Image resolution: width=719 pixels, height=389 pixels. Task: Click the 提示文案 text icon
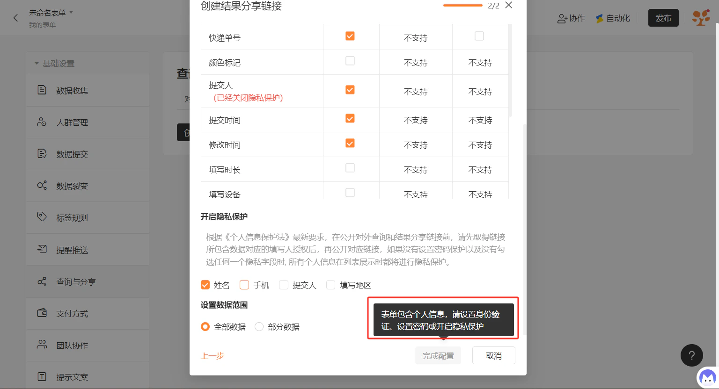[x=42, y=376]
